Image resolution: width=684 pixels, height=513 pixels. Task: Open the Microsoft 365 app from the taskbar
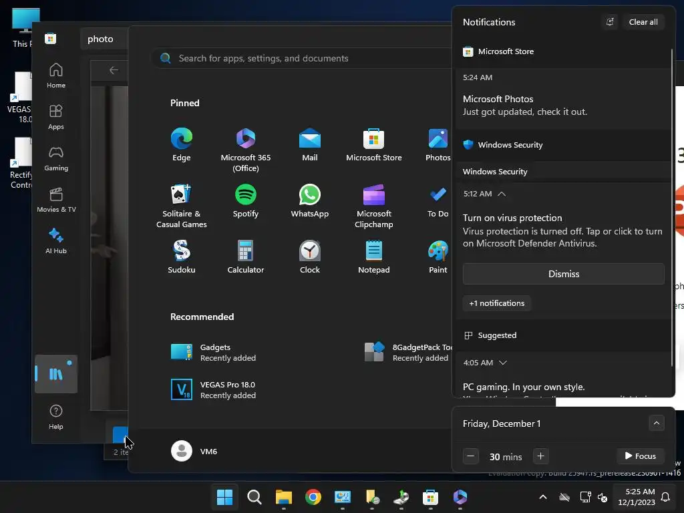pos(460,497)
